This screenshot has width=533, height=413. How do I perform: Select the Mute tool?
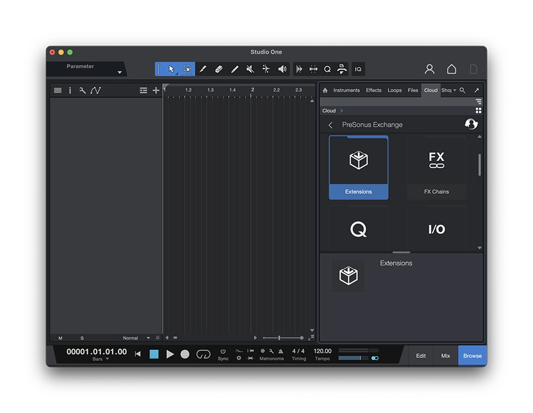[x=250, y=69]
